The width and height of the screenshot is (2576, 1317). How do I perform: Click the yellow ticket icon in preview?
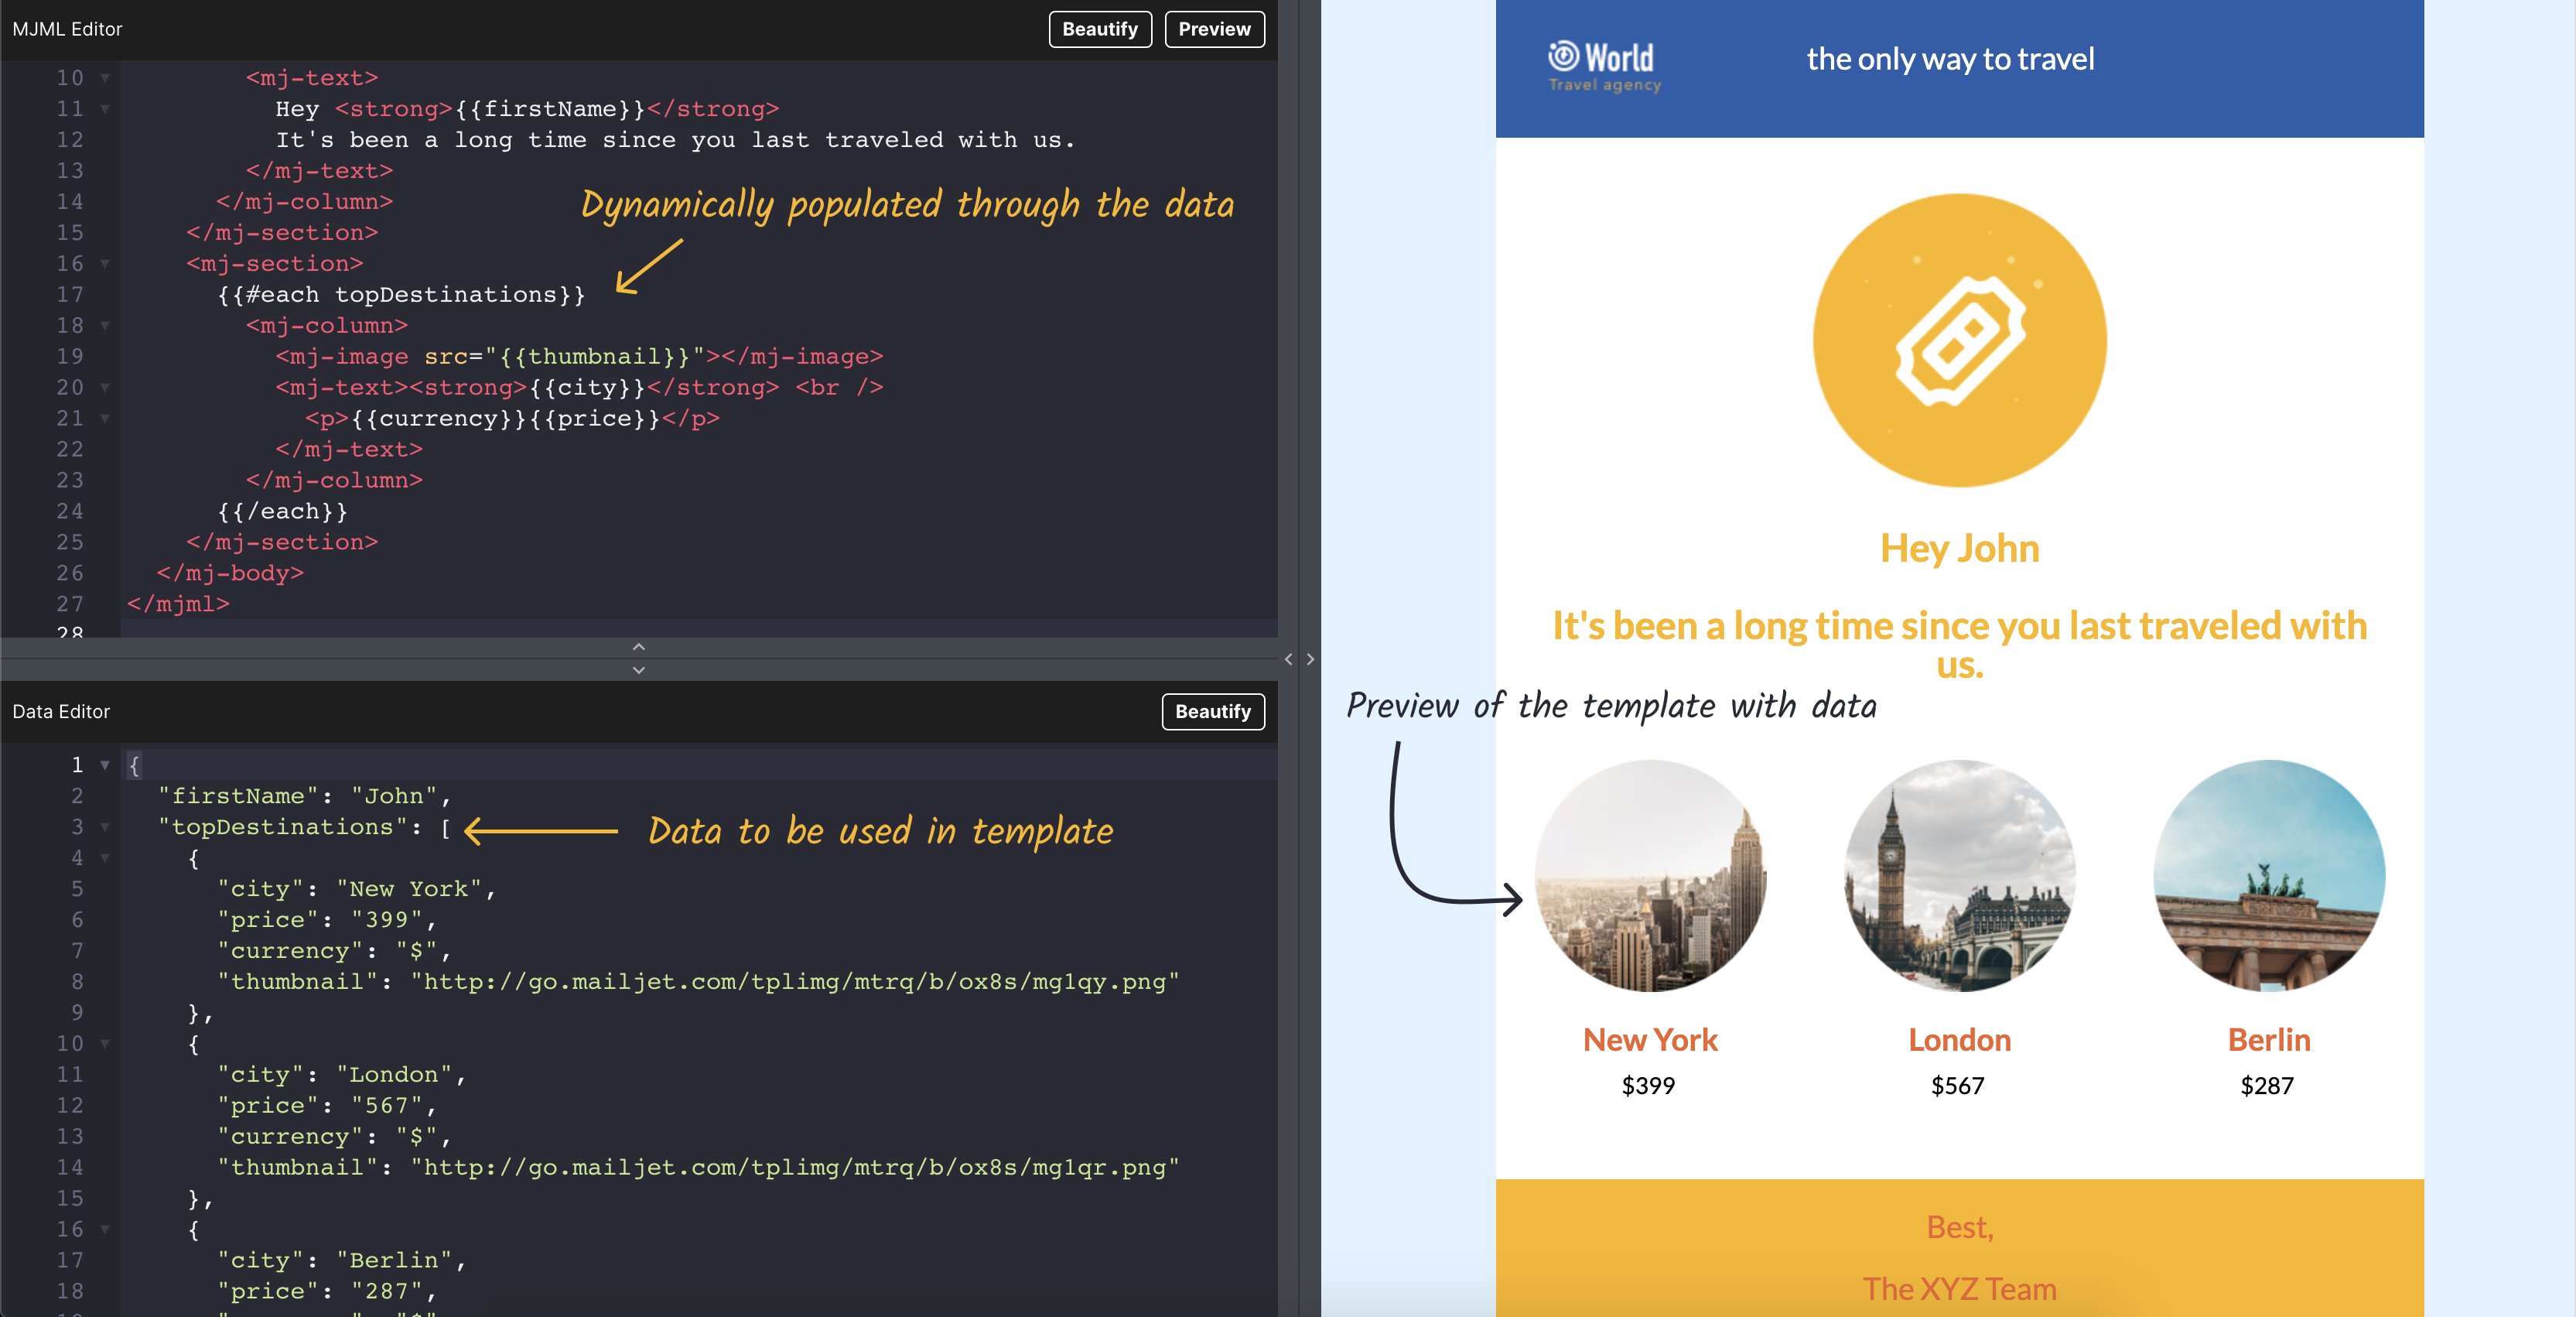pyautogui.click(x=1959, y=341)
